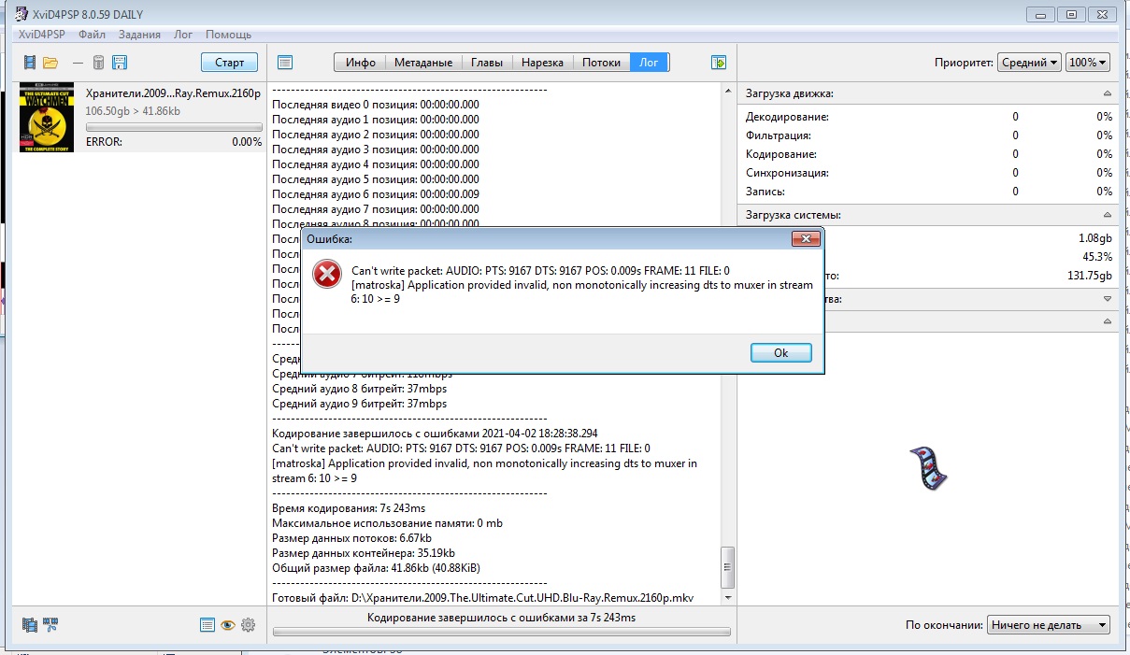Open the Файл menu

93,35
